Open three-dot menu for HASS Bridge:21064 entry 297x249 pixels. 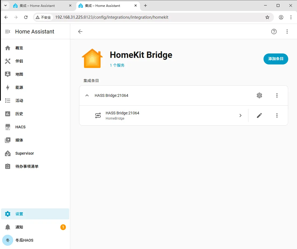click(x=277, y=95)
